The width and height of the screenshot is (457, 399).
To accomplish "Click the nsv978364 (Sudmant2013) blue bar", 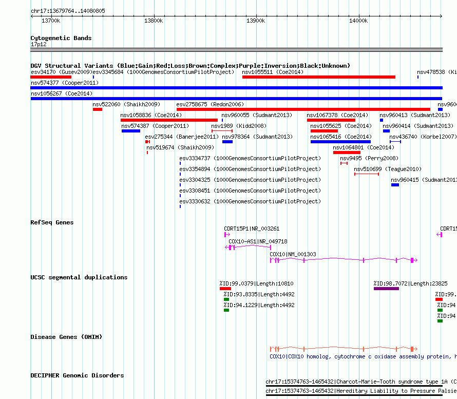I will (x=227, y=142).
